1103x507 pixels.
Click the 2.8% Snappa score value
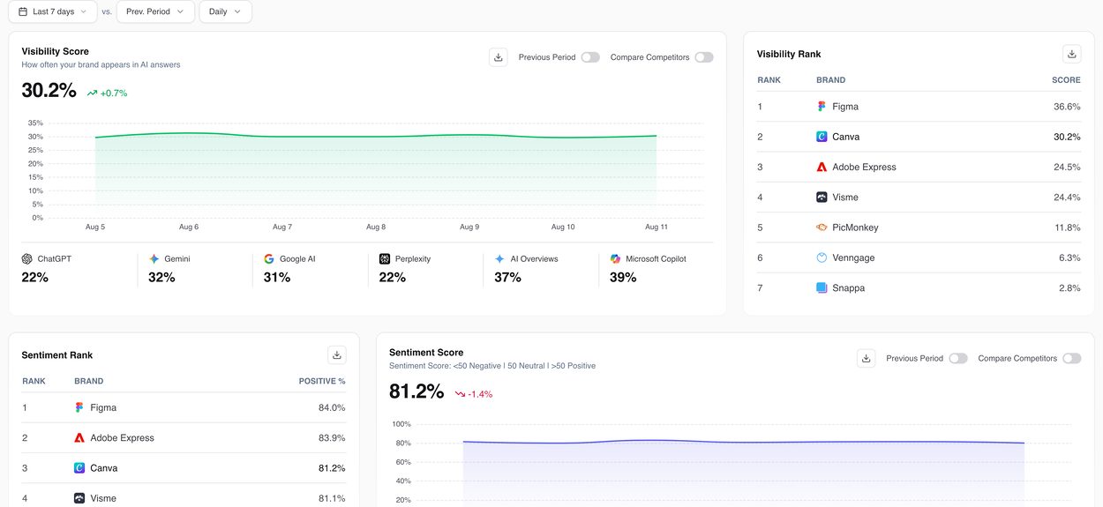click(1069, 288)
